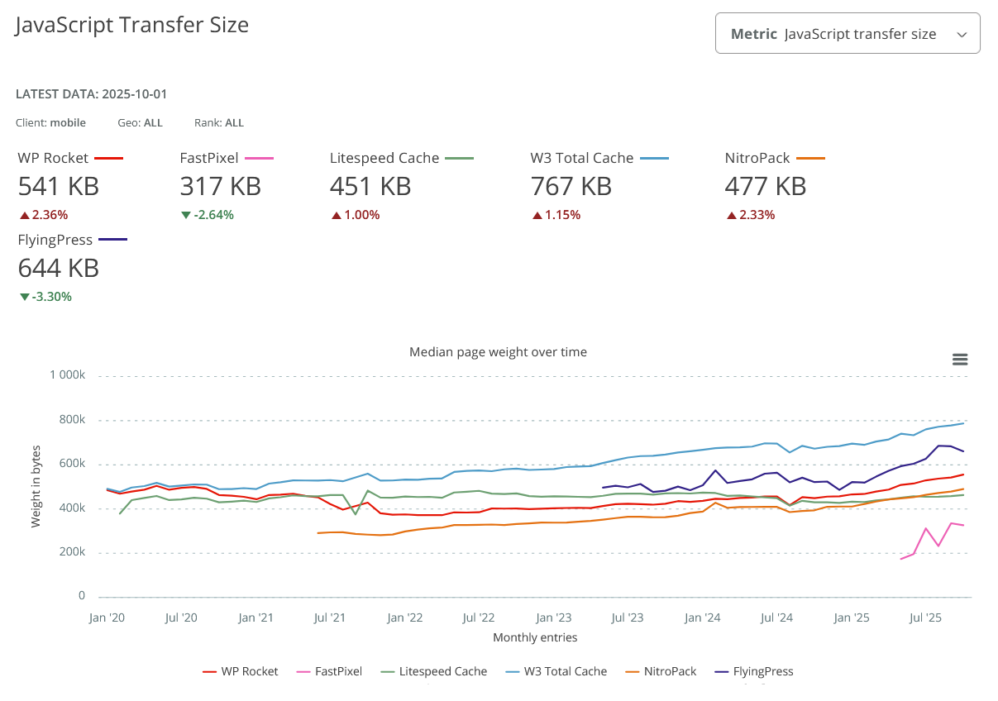This screenshot has width=998, height=701.
Task: Click FlyingPress green down-triangle indicator
Action: [x=24, y=297]
